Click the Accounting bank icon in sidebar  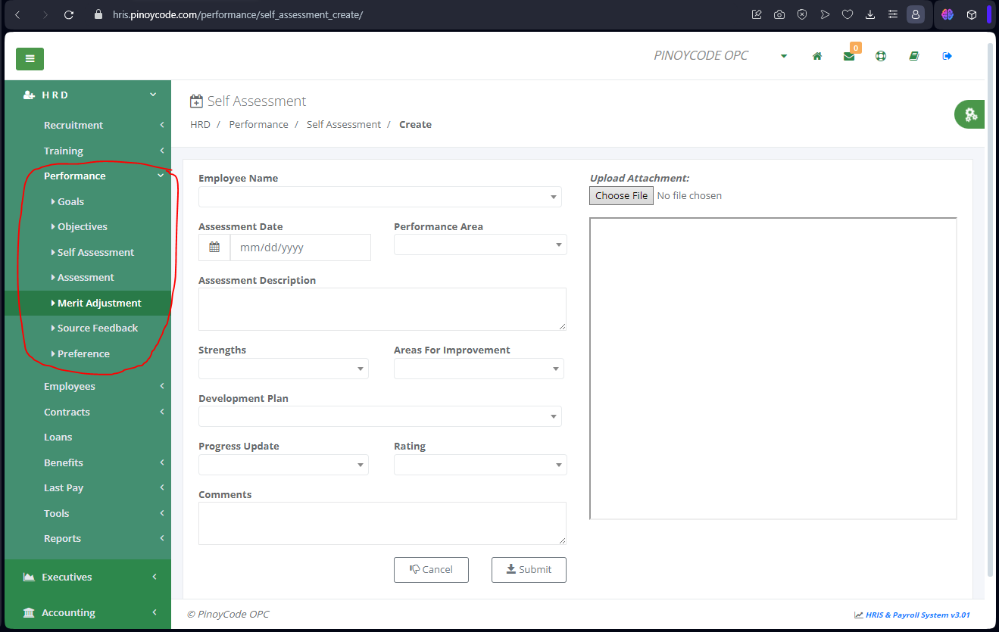pyautogui.click(x=29, y=612)
